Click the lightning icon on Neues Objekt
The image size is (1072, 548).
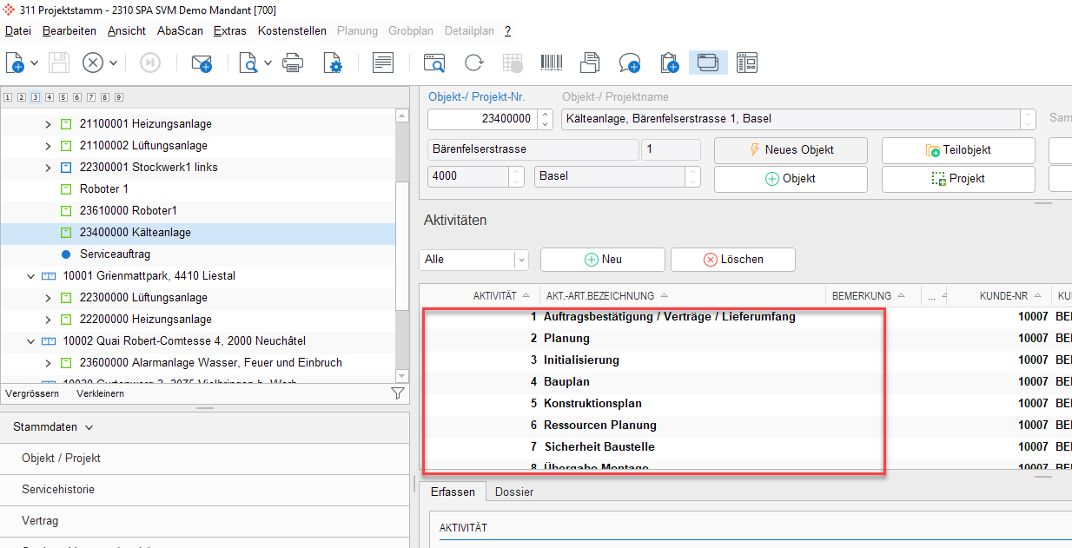pos(754,149)
